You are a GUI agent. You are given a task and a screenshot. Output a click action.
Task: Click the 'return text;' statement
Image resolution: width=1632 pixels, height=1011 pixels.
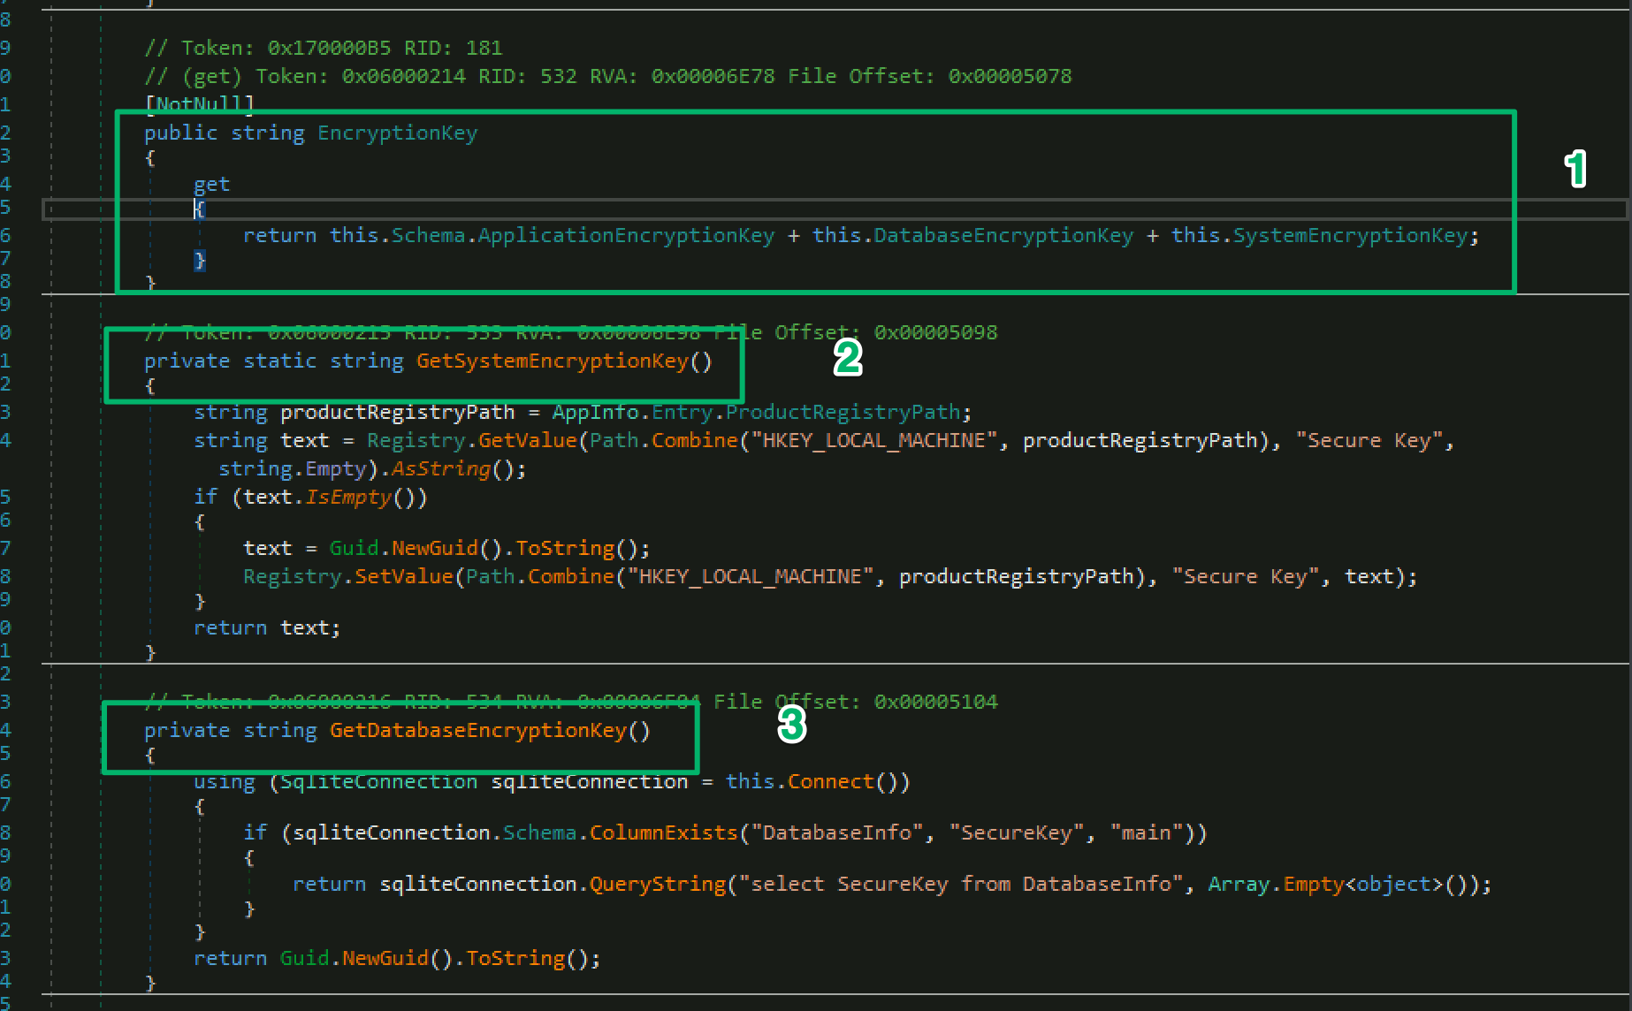267,628
